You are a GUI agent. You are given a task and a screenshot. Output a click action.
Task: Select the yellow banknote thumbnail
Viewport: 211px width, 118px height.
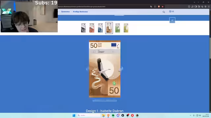[126, 28]
